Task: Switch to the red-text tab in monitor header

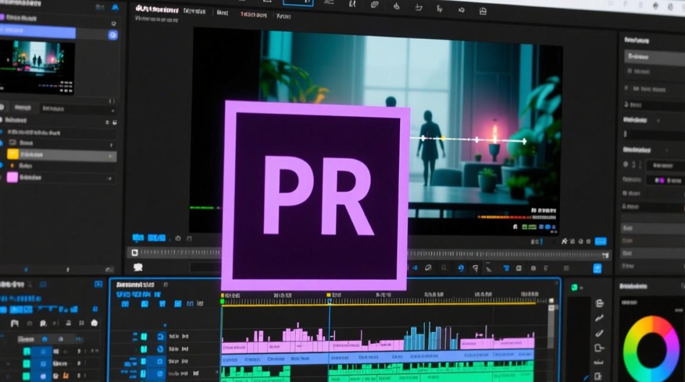Action: tap(253, 14)
